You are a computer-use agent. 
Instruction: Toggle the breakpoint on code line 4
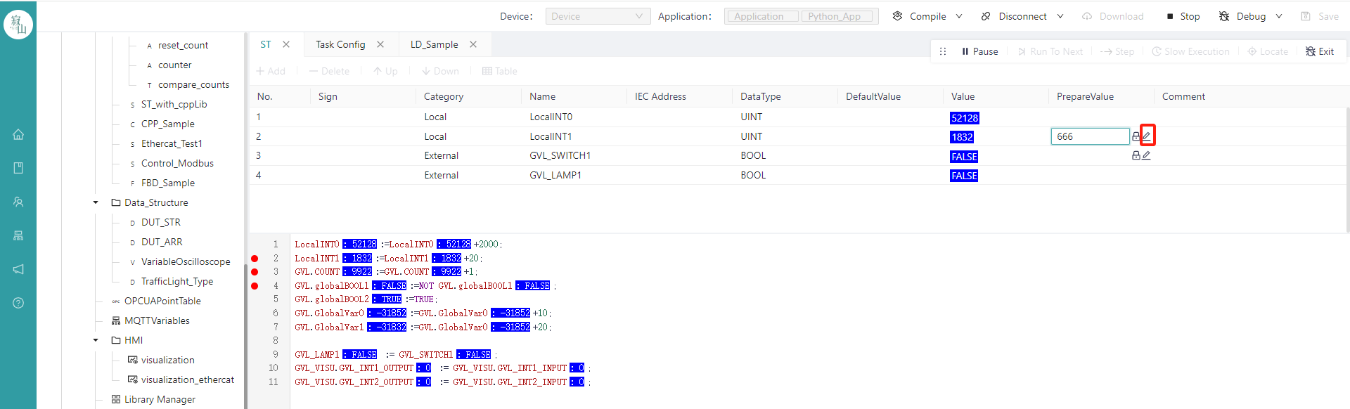coord(255,286)
